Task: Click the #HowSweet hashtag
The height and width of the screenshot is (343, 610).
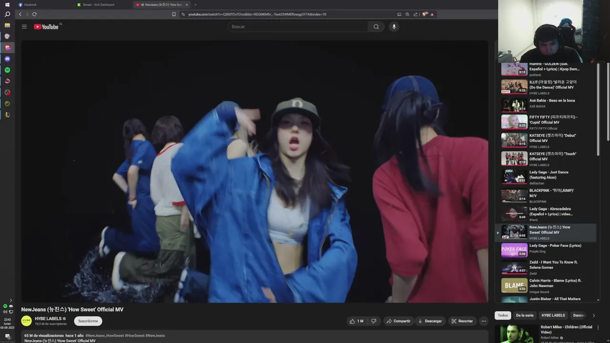Action: 134,335
